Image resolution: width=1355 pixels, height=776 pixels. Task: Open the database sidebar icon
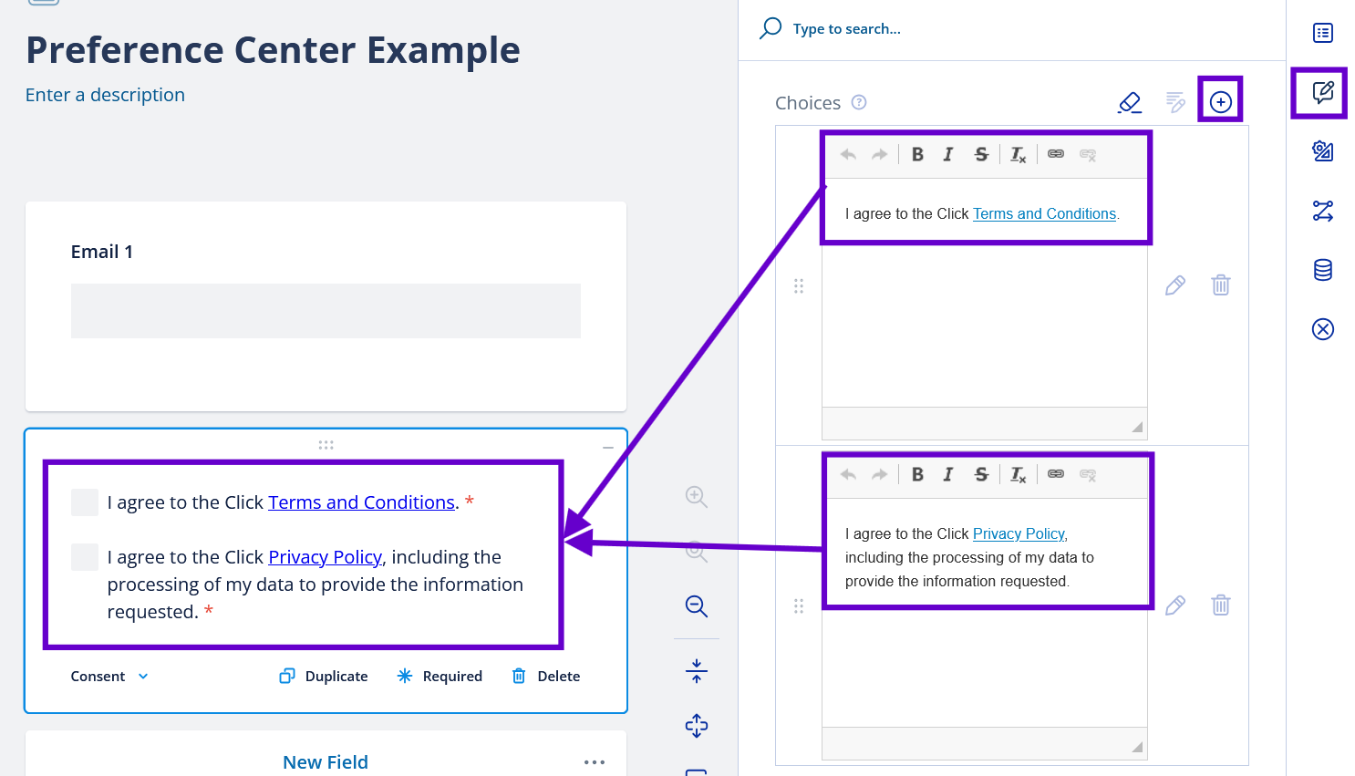point(1323,270)
